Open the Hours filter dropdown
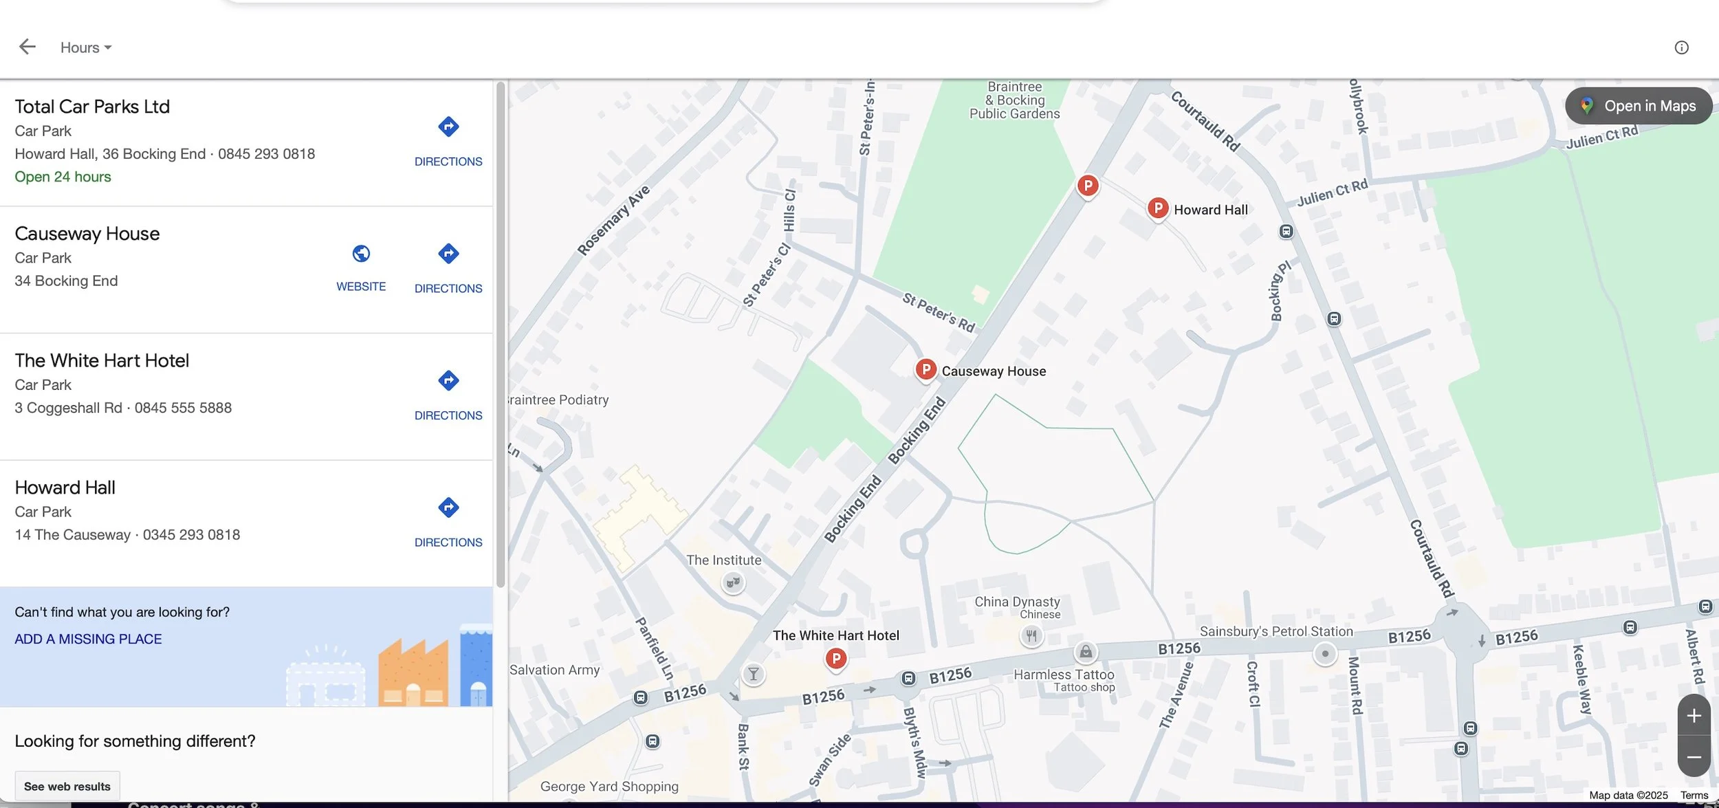Screen dimensions: 1719x808 coord(85,47)
